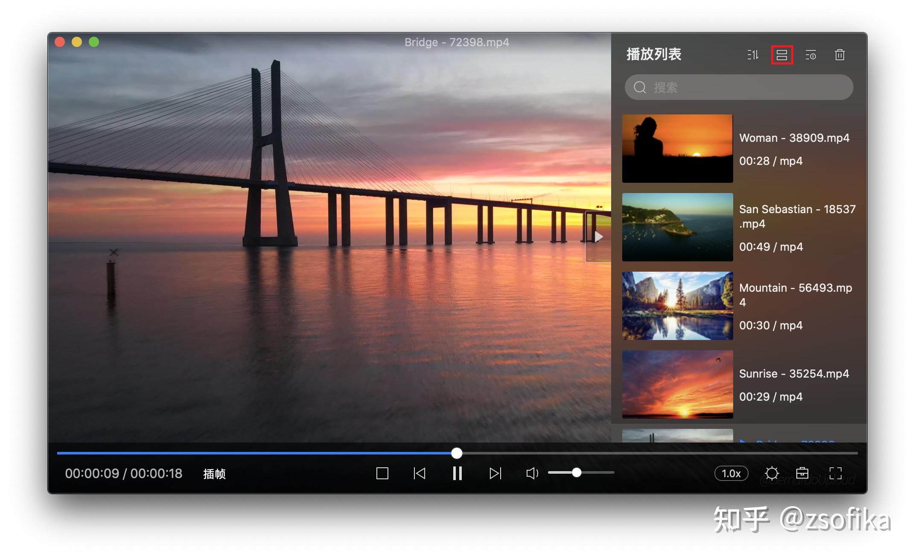Image resolution: width=915 pixels, height=557 pixels.
Task: Open the brightness settings sun icon
Action: point(772,473)
